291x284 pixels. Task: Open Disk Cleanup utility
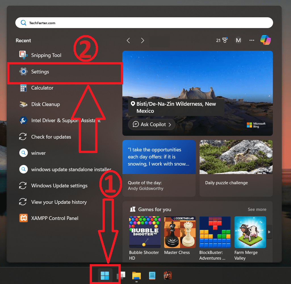tap(45, 104)
